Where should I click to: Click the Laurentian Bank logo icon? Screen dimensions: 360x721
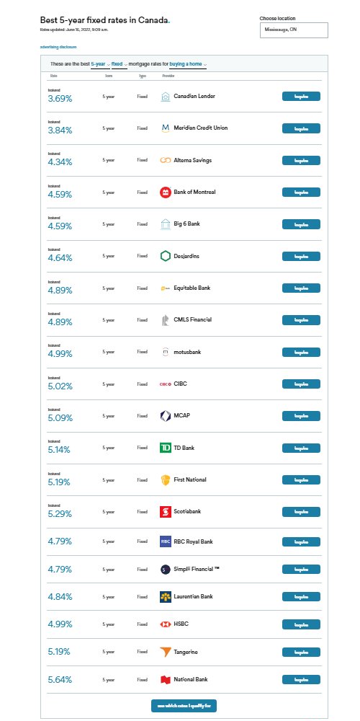[166, 597]
